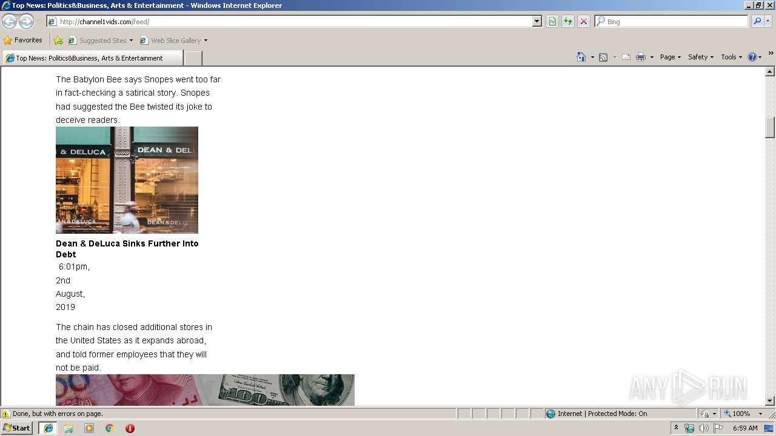Open the Favorites center
This screenshot has height=436, width=776.
[23, 41]
